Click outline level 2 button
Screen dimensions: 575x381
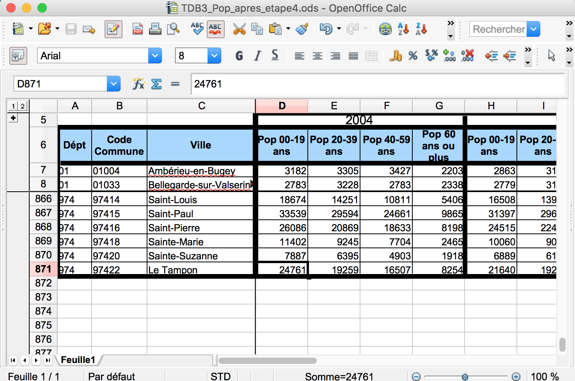(23, 106)
